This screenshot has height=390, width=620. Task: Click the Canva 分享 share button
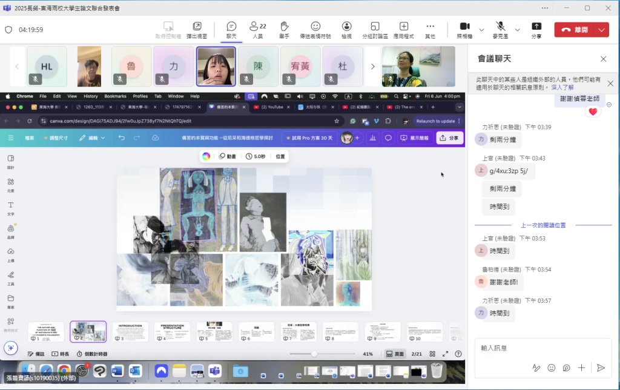click(450, 138)
